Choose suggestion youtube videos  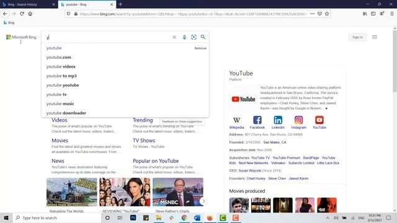pos(125,66)
